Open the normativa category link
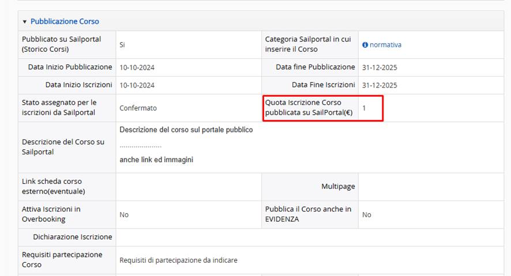 pyautogui.click(x=385, y=45)
